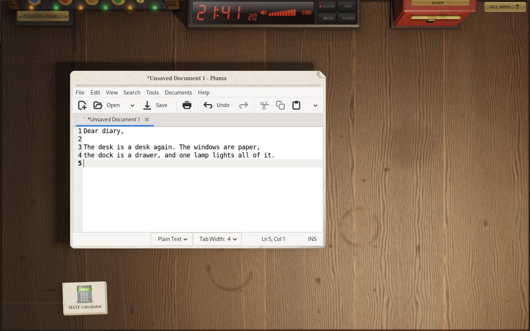Open the View menu
Screen dimensions: 530x331
tap(112, 92)
